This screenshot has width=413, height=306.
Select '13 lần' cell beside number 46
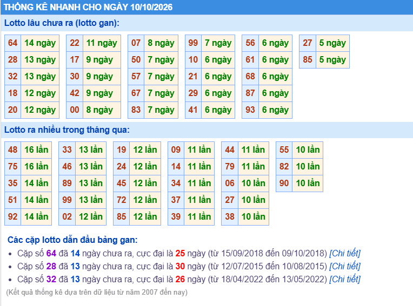(x=91, y=166)
